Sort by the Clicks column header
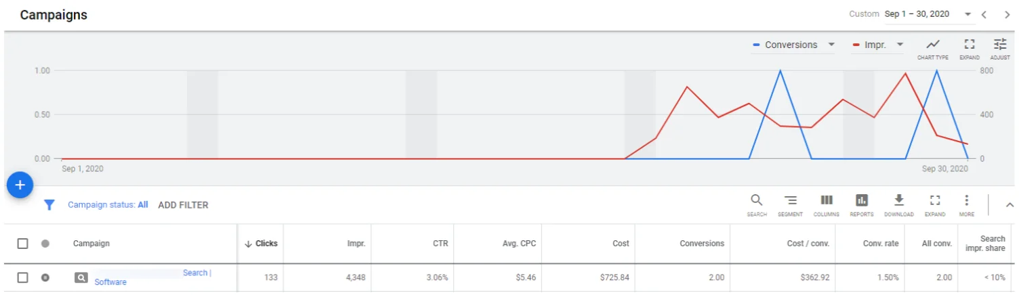The height and width of the screenshot is (295, 1019). [x=266, y=244]
